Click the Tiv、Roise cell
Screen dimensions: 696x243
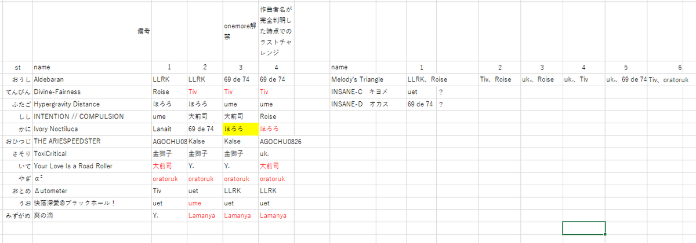pyautogui.click(x=499, y=79)
